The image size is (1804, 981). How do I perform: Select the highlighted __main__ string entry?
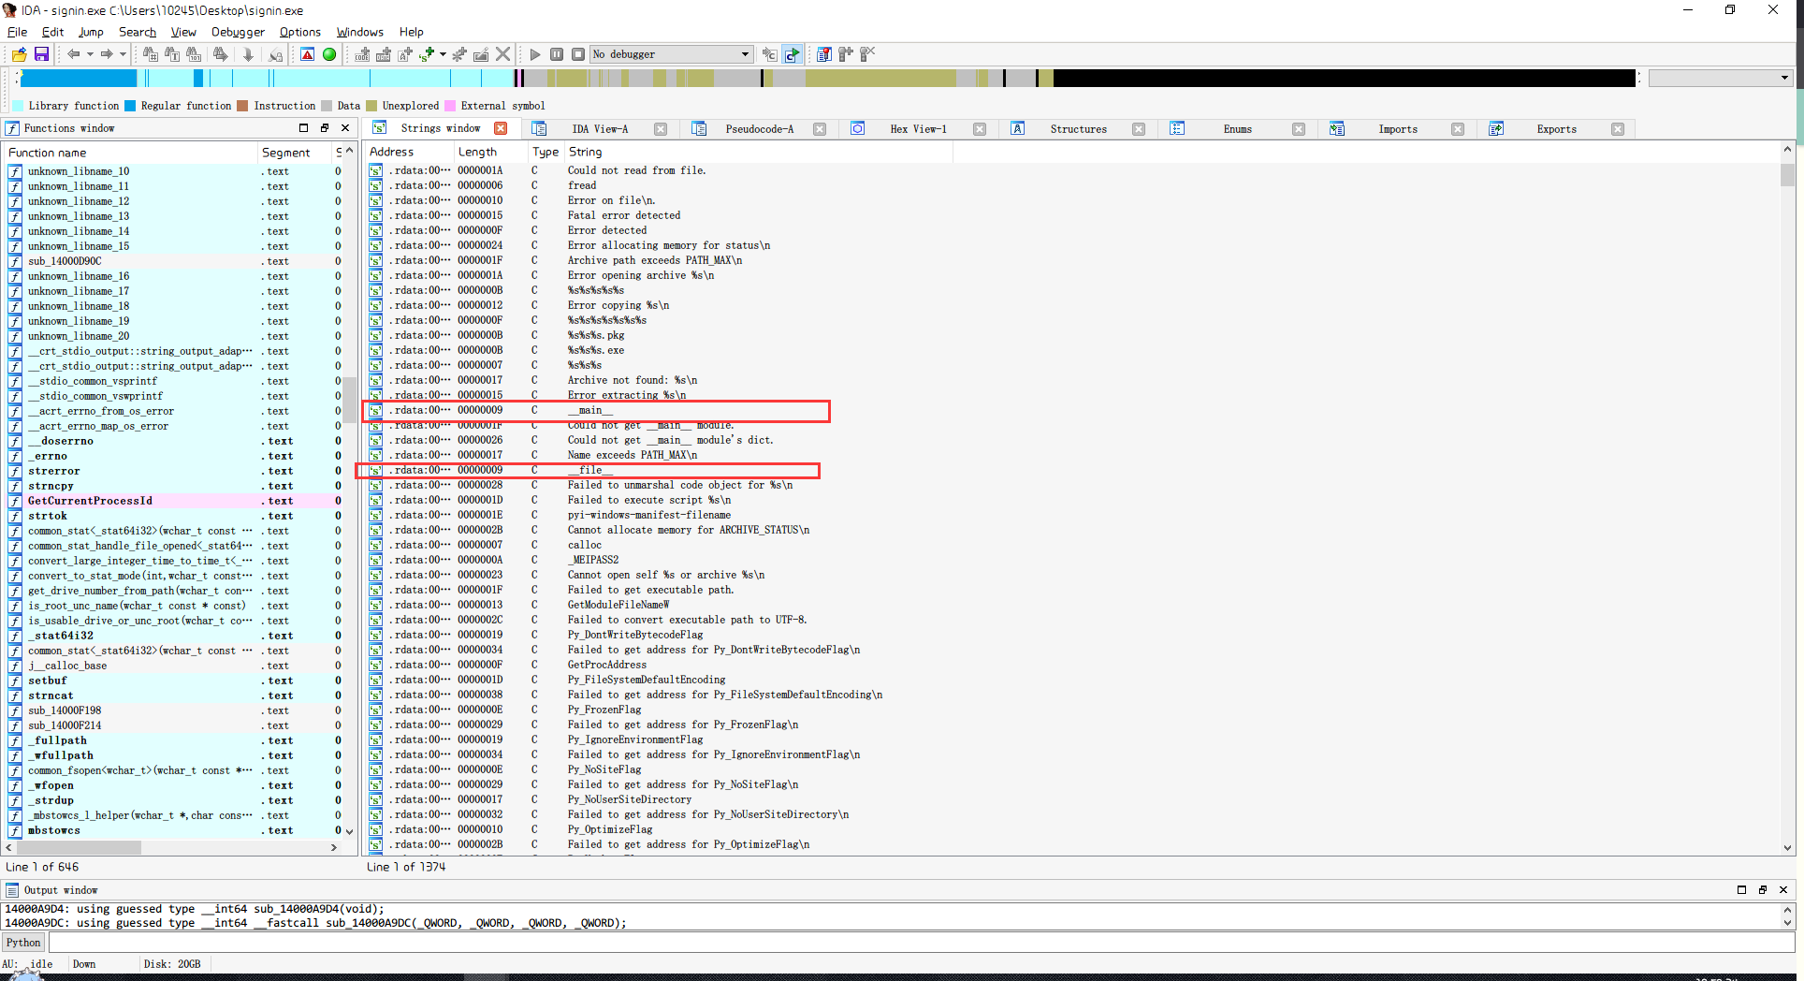point(589,410)
